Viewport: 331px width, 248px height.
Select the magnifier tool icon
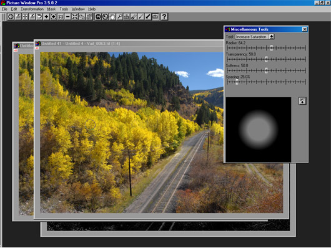pos(119,17)
